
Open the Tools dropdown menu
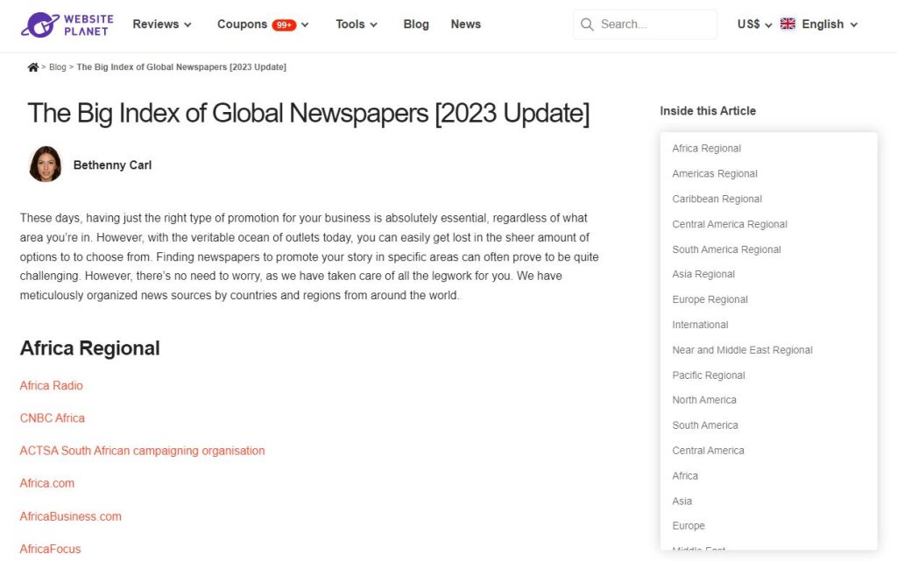click(357, 25)
